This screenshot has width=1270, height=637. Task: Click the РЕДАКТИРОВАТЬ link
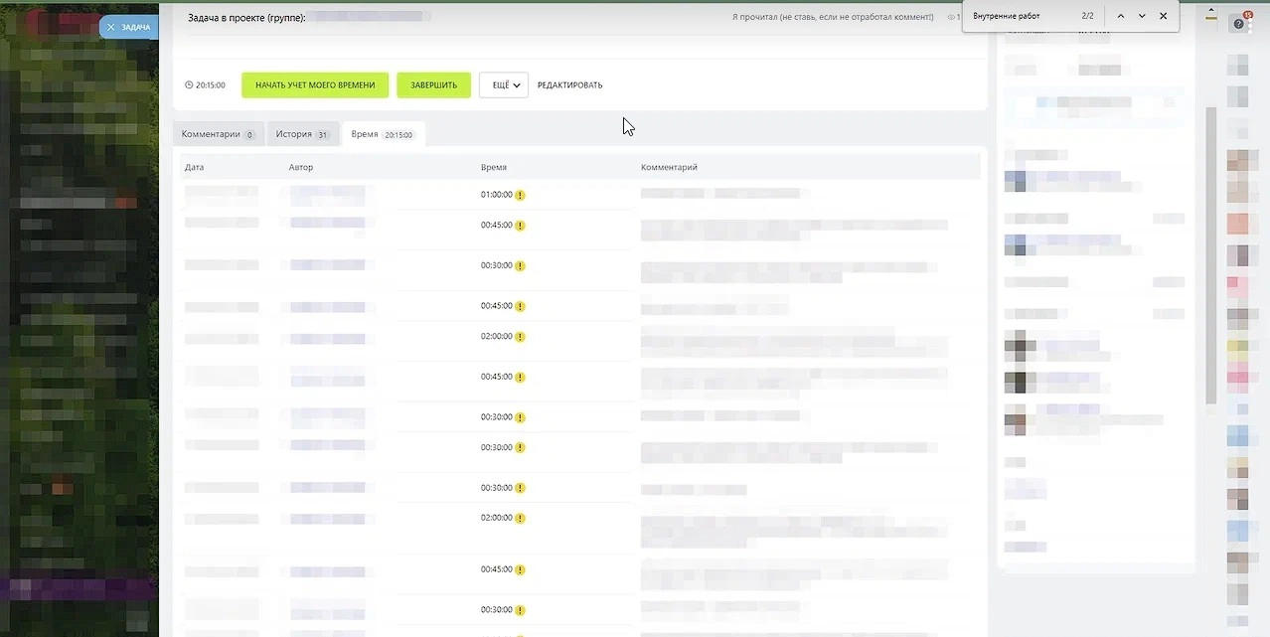tap(569, 85)
